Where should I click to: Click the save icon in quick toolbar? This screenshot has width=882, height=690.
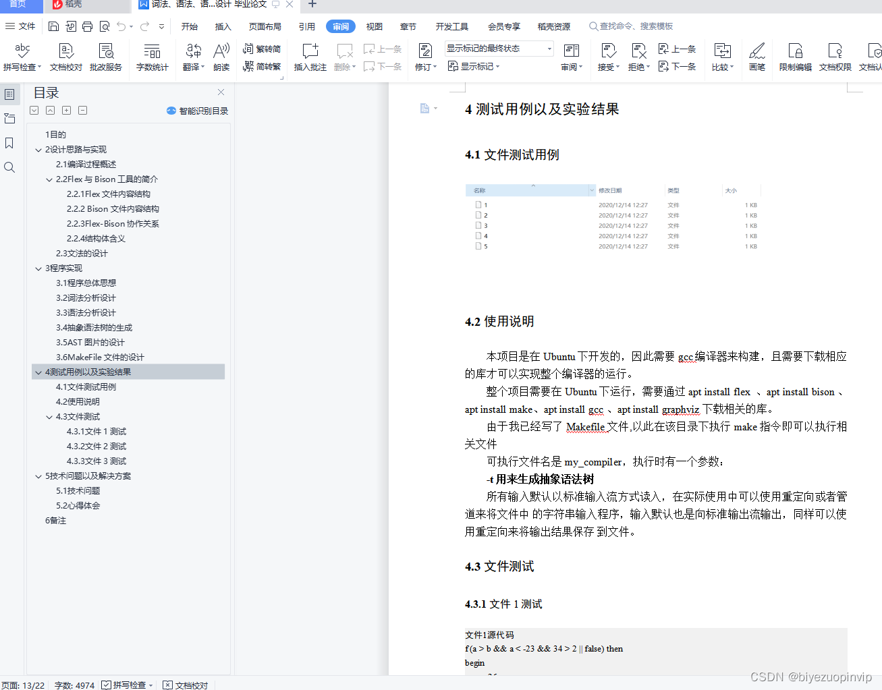[x=54, y=26]
